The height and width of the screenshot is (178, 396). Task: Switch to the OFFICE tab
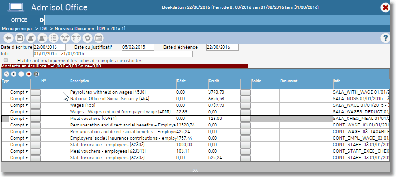[x=19, y=20]
